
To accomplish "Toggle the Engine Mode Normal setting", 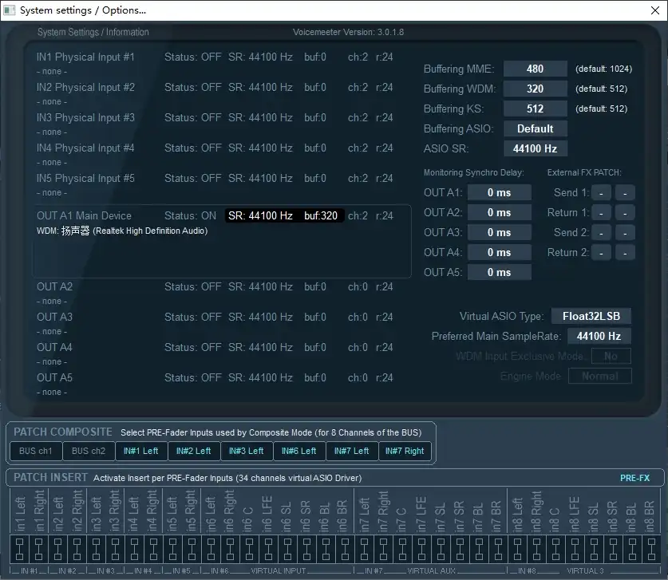I will point(599,376).
